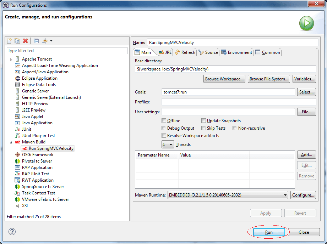This screenshot has height=244, width=327.
Task: Select J2EE Preview entry
Action: click(x=34, y=110)
